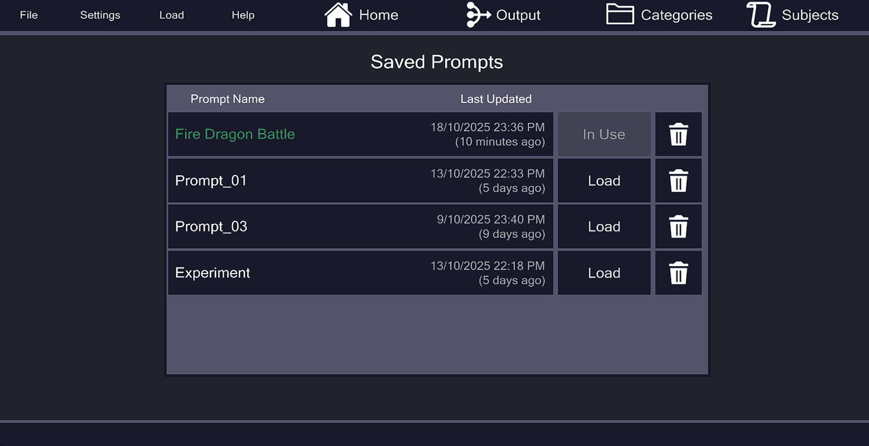The height and width of the screenshot is (446, 869).
Task: Click the Subjects scroll icon
Action: pos(761,15)
